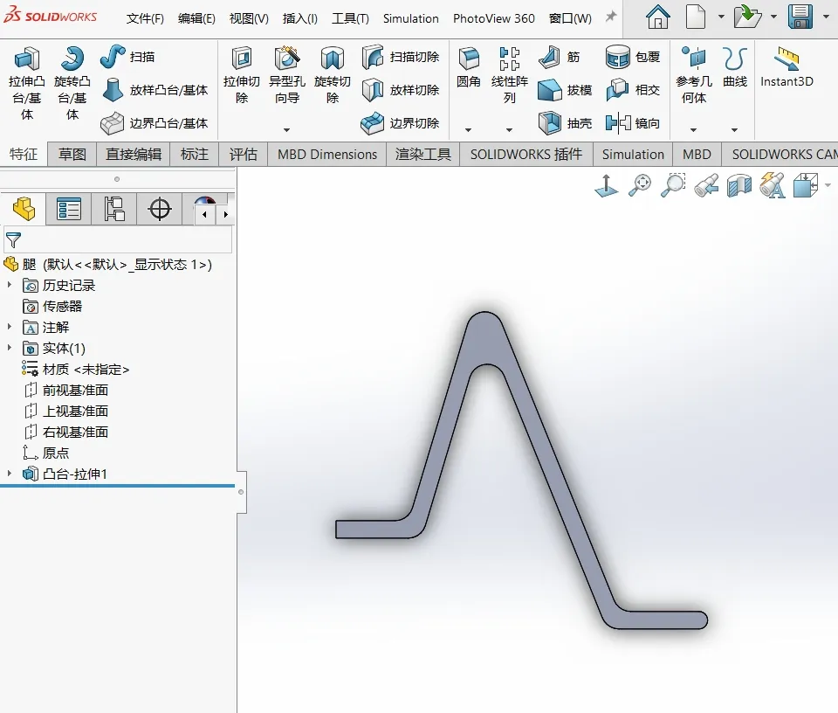Click the Reference Geometry (参考几何体) tool
The height and width of the screenshot is (713, 838).
click(694, 75)
